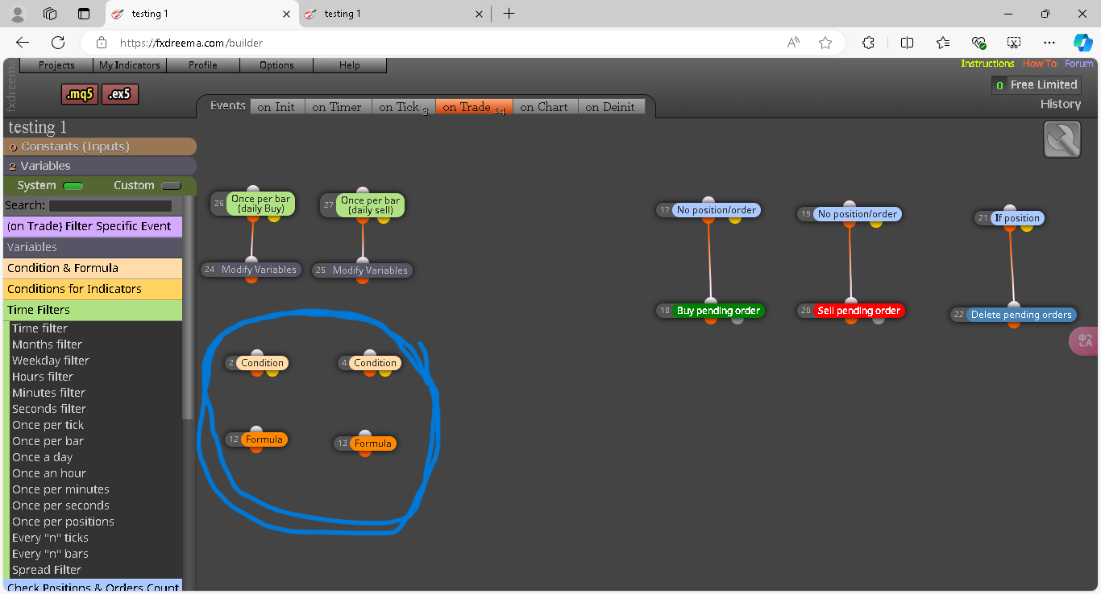Switch to on Tick event tab
Screen dimensions: 1101x594
tap(403, 106)
